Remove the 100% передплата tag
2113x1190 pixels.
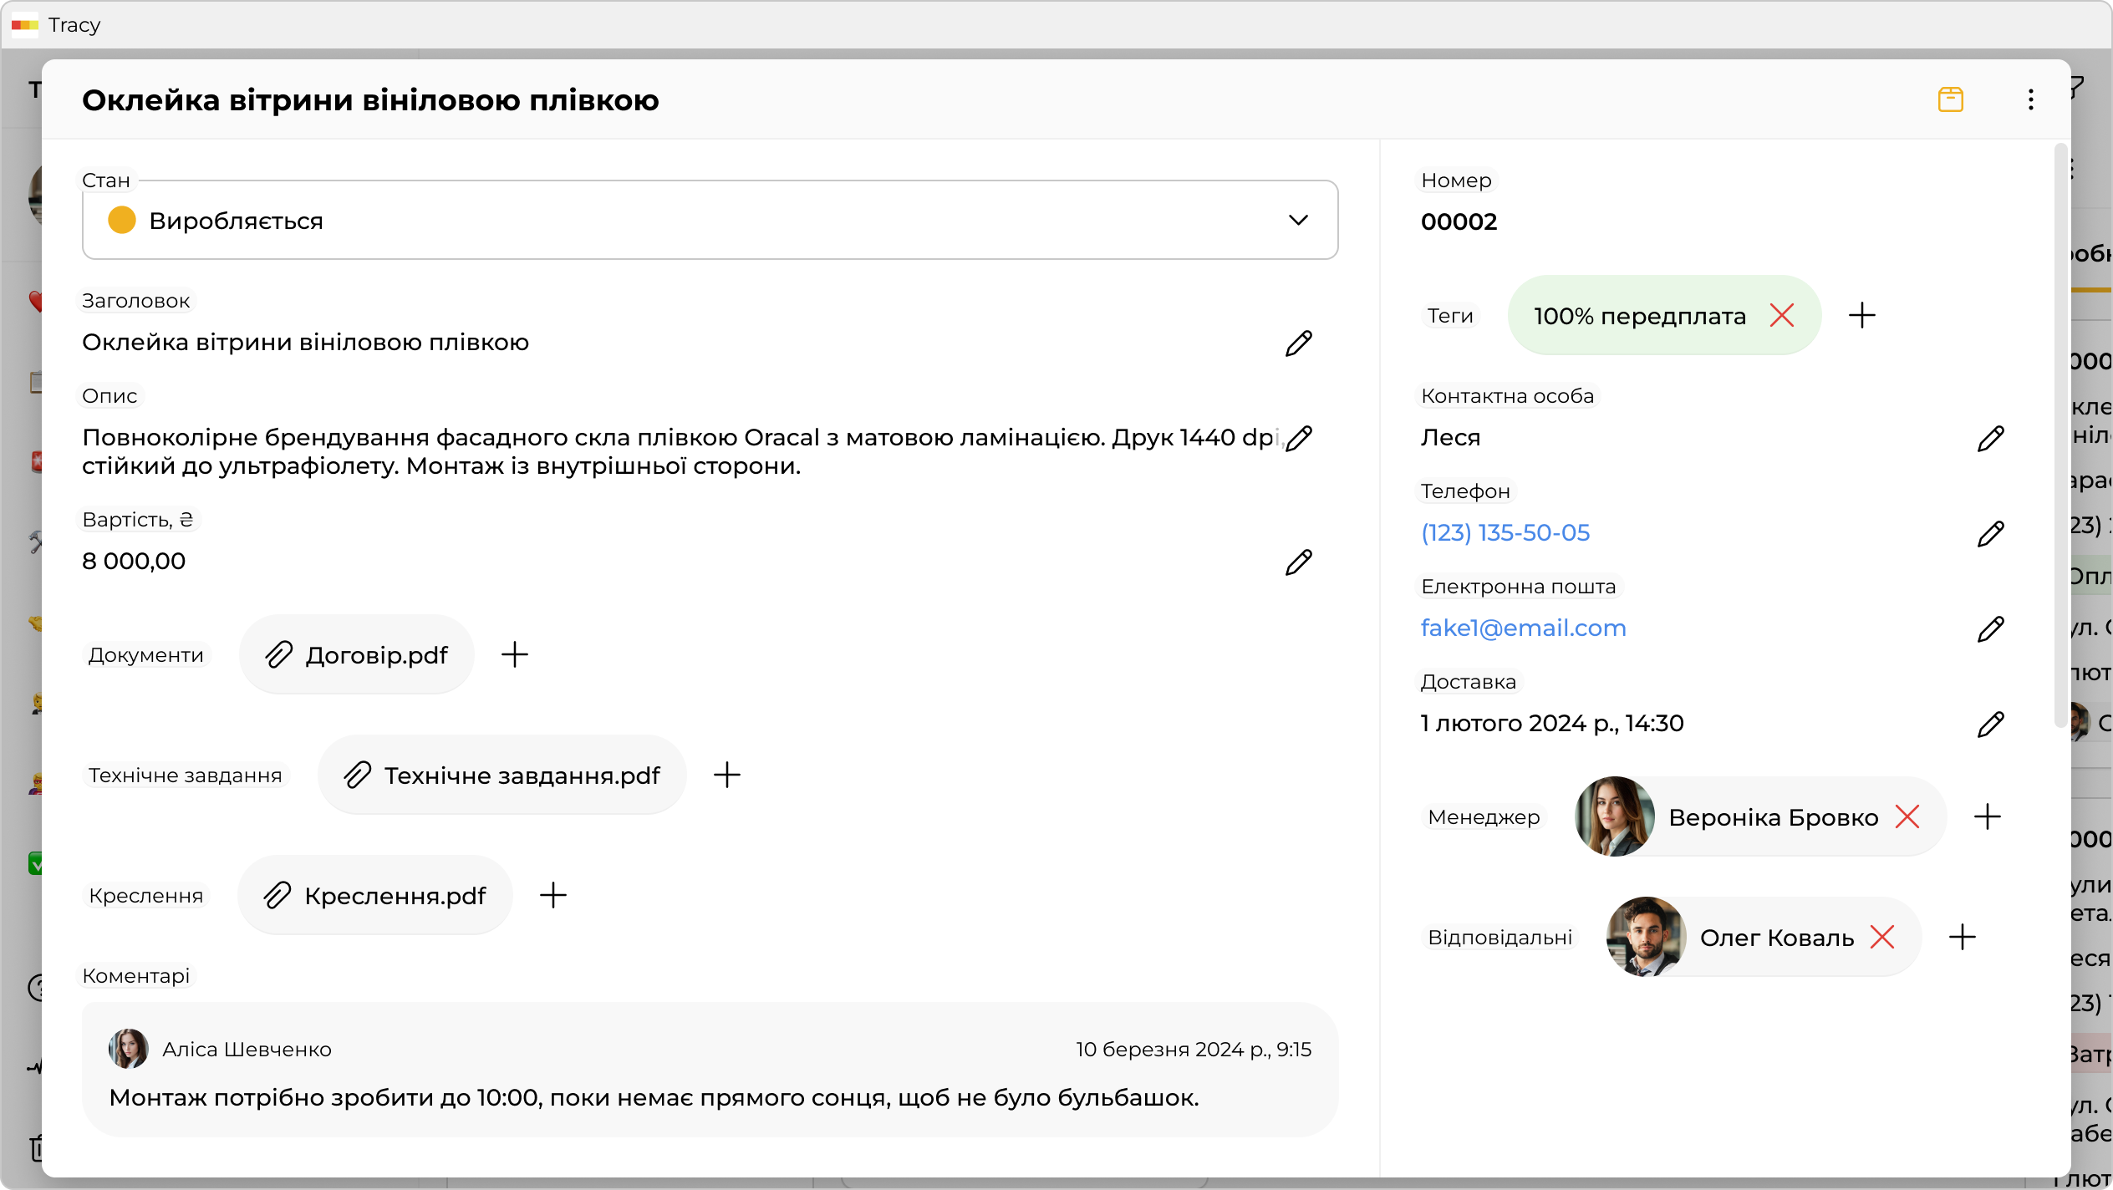tap(1781, 316)
